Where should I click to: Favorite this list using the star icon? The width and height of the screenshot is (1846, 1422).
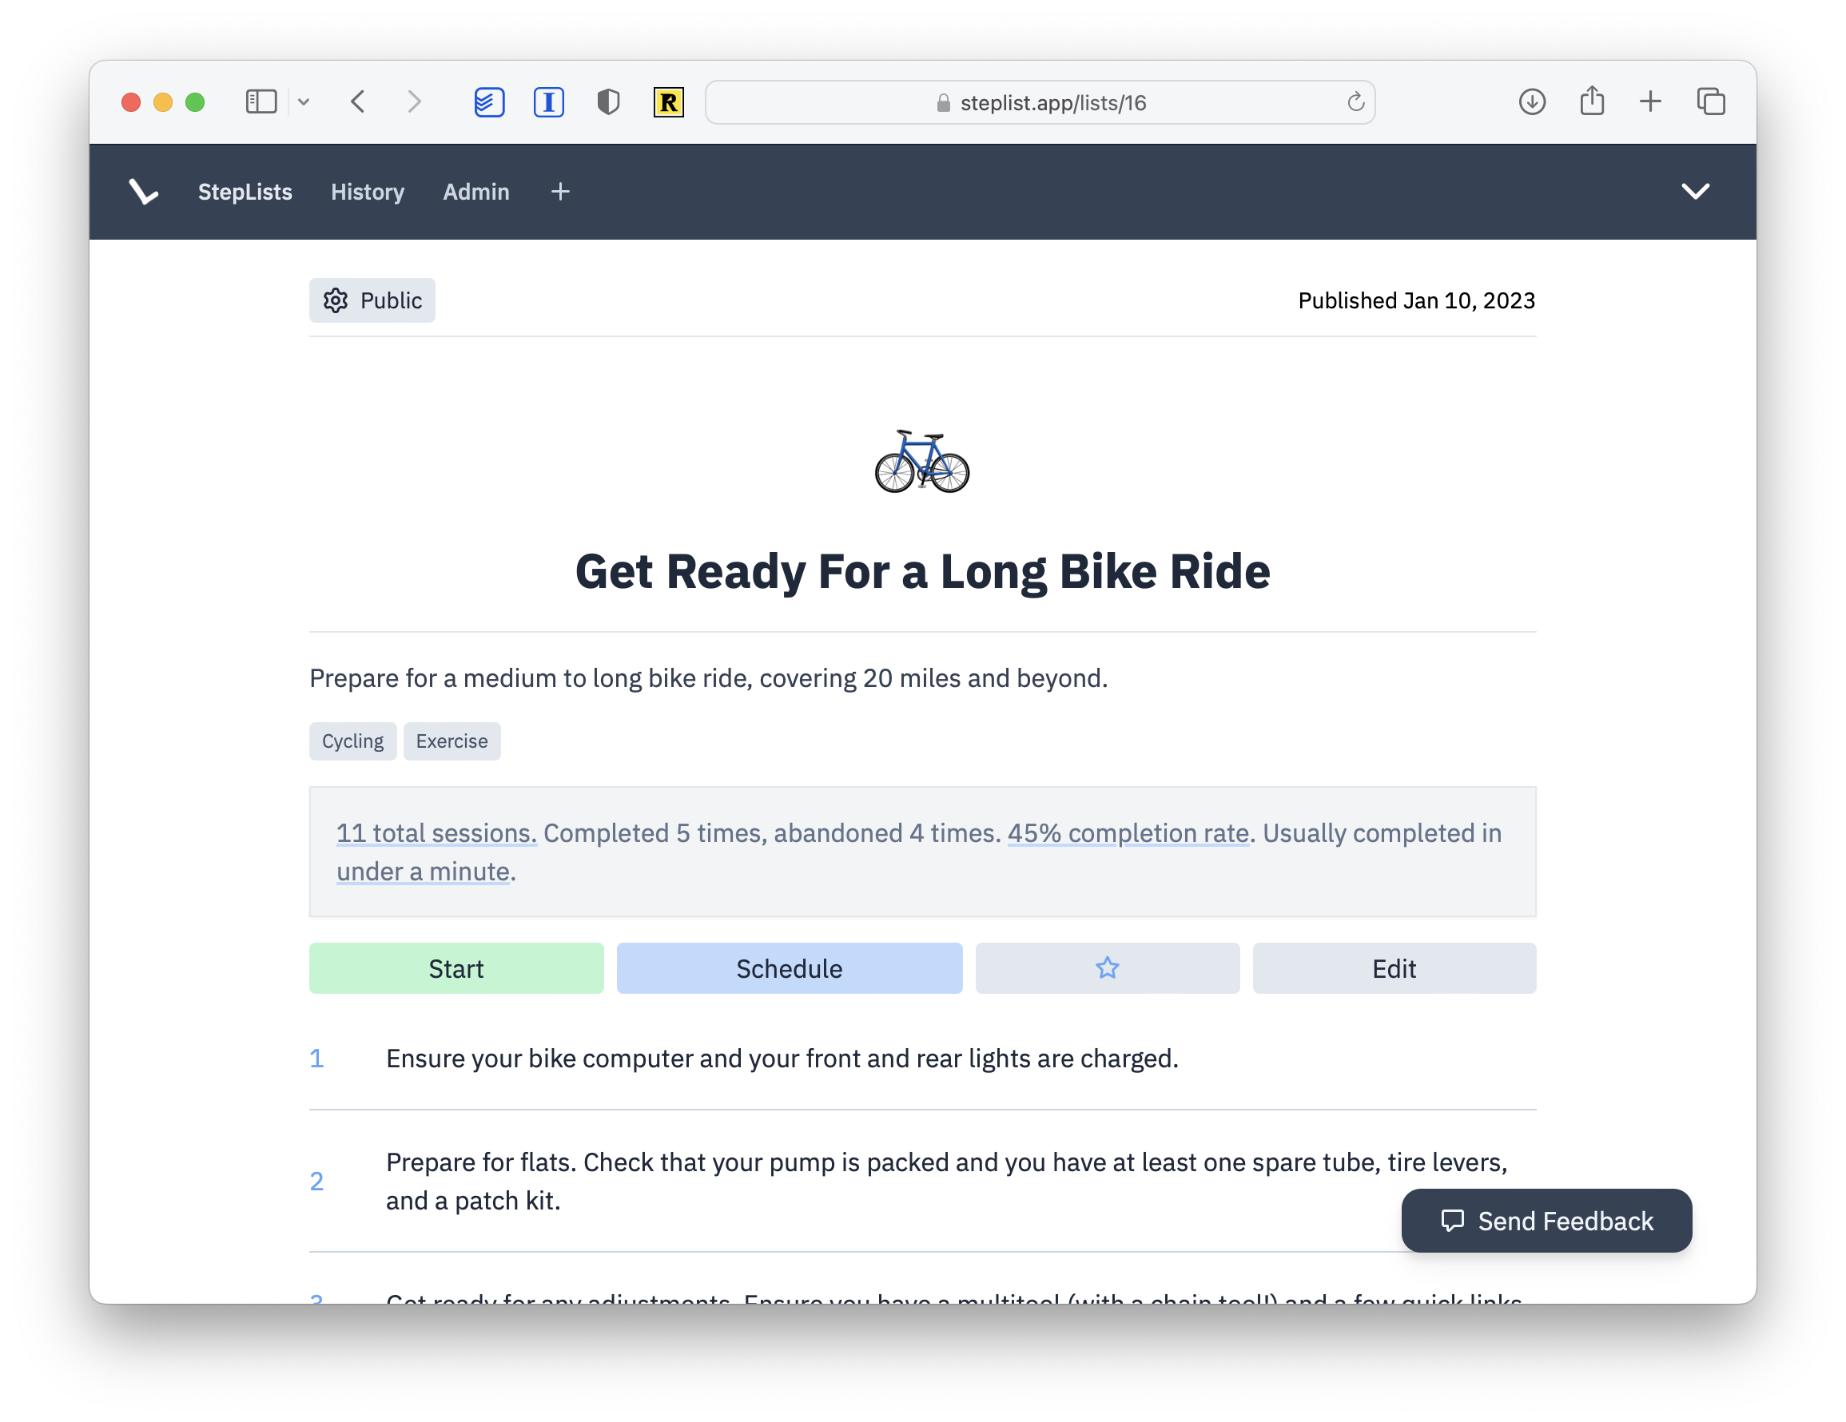tap(1108, 968)
